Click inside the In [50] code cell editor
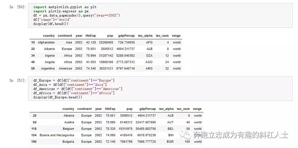298x148 pixels. click(x=160, y=15)
